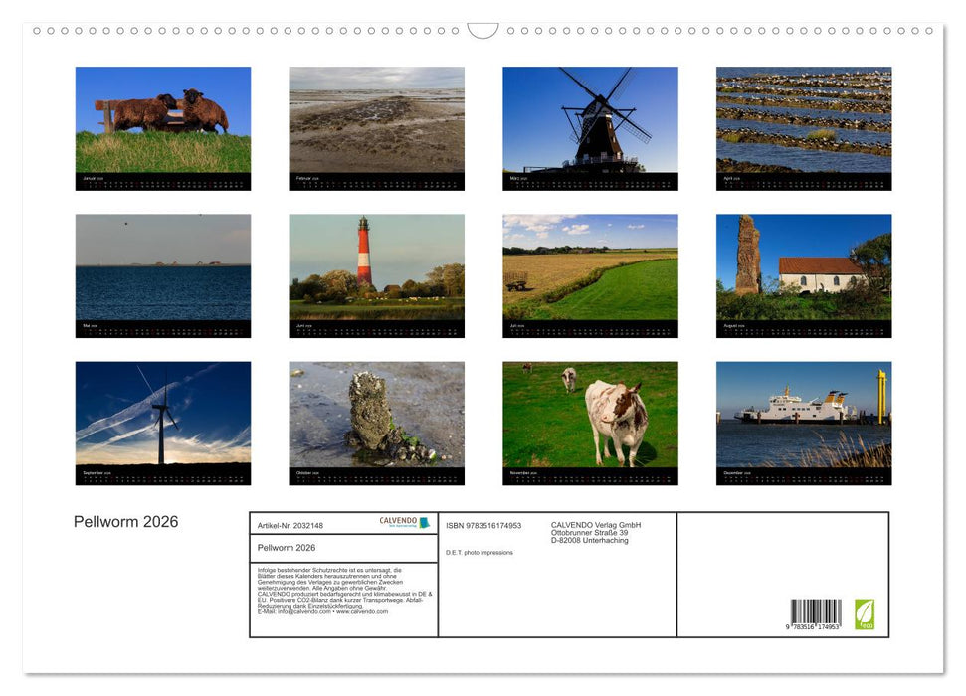Click the green feco leaf icon
Viewport: 966px width, 696px height.
(x=865, y=613)
